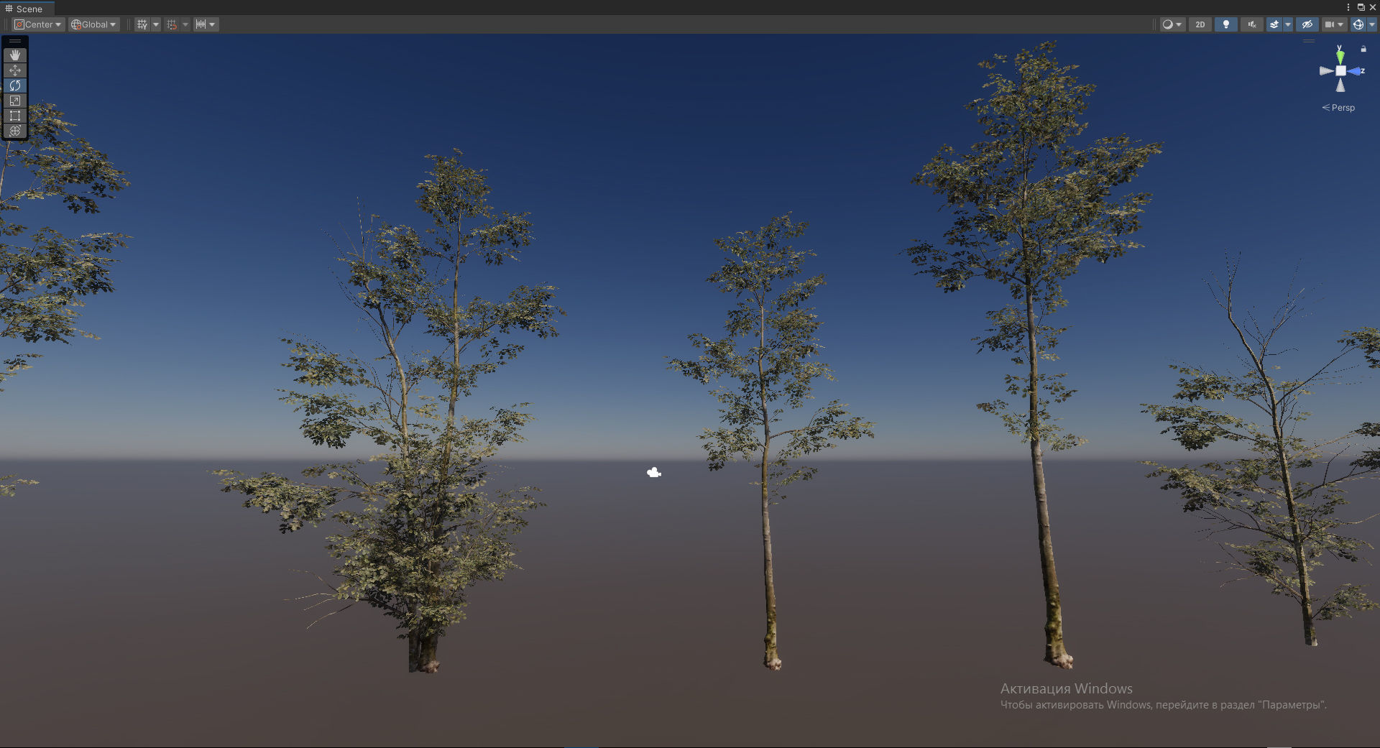Open grid visibility options dropdown arrow

pos(156,24)
